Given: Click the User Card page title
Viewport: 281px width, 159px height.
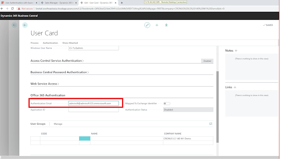Looking at the screenshot, I should [x=44, y=33].
